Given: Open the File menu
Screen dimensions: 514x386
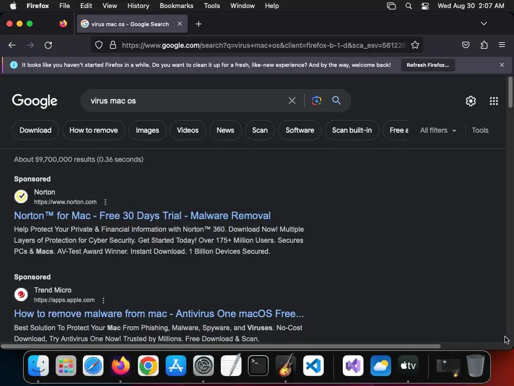Looking at the screenshot, I should (x=64, y=6).
